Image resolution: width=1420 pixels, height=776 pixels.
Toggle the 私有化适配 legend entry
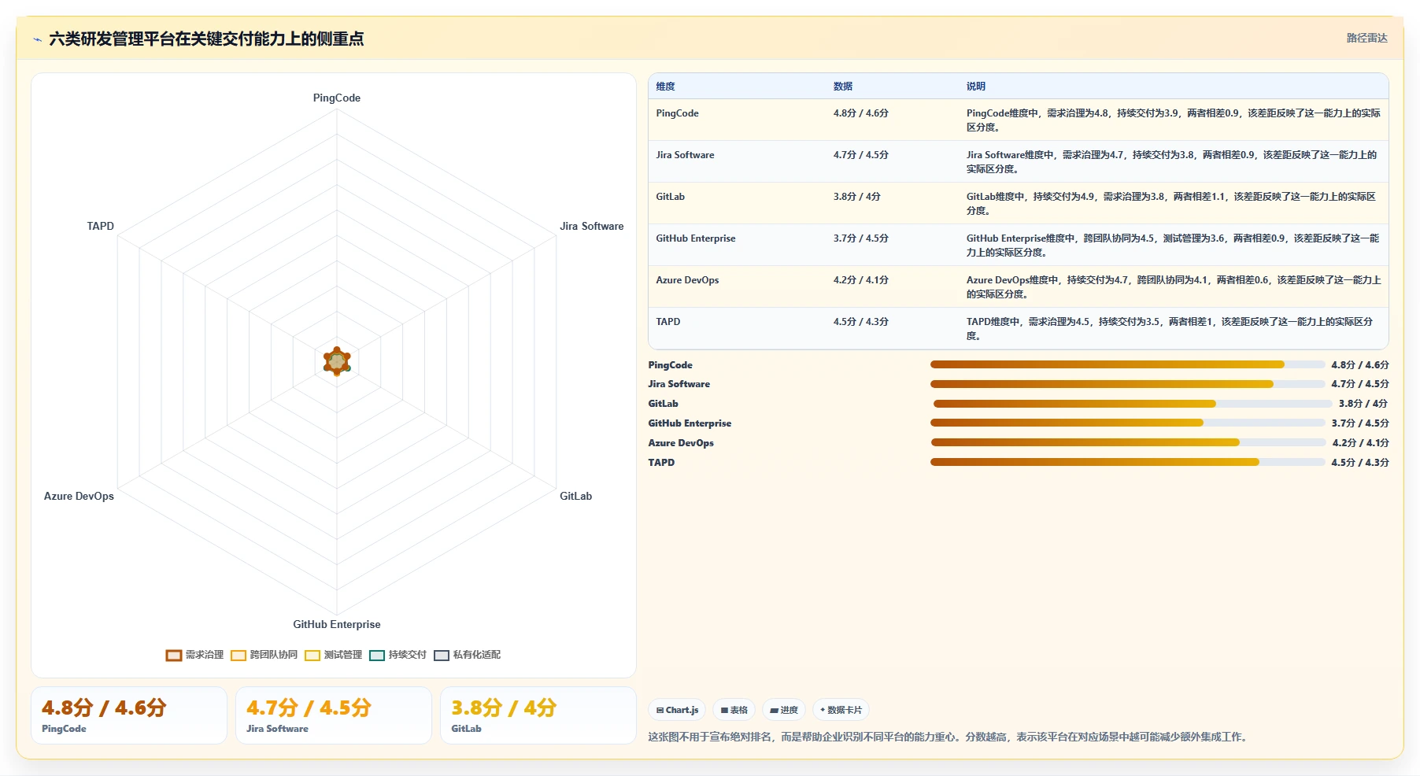[467, 655]
